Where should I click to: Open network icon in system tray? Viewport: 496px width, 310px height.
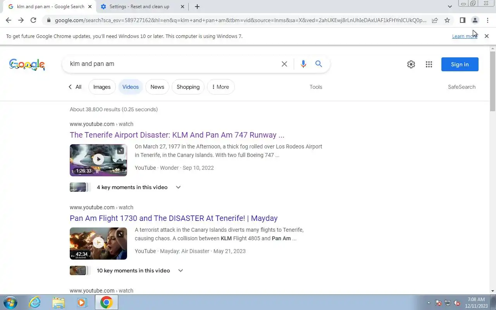[x=448, y=303]
